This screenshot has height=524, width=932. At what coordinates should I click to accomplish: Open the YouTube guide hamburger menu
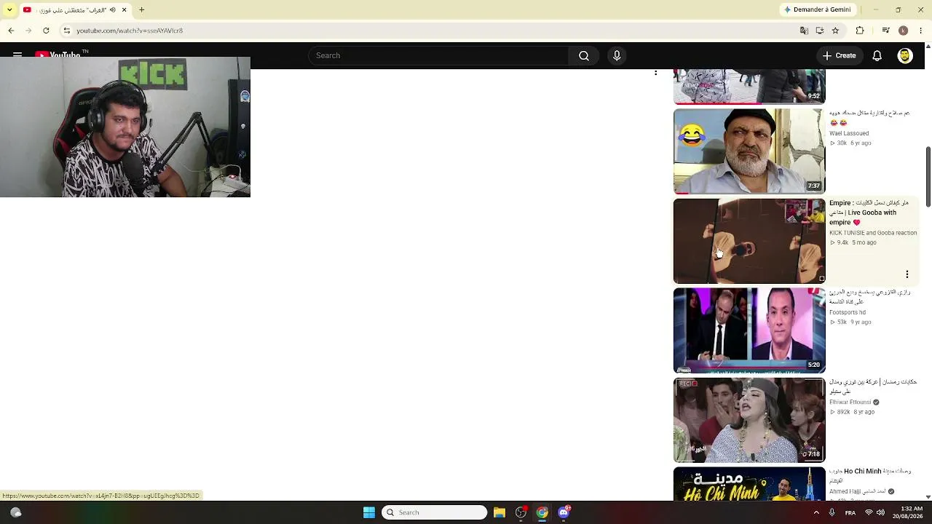(17, 55)
